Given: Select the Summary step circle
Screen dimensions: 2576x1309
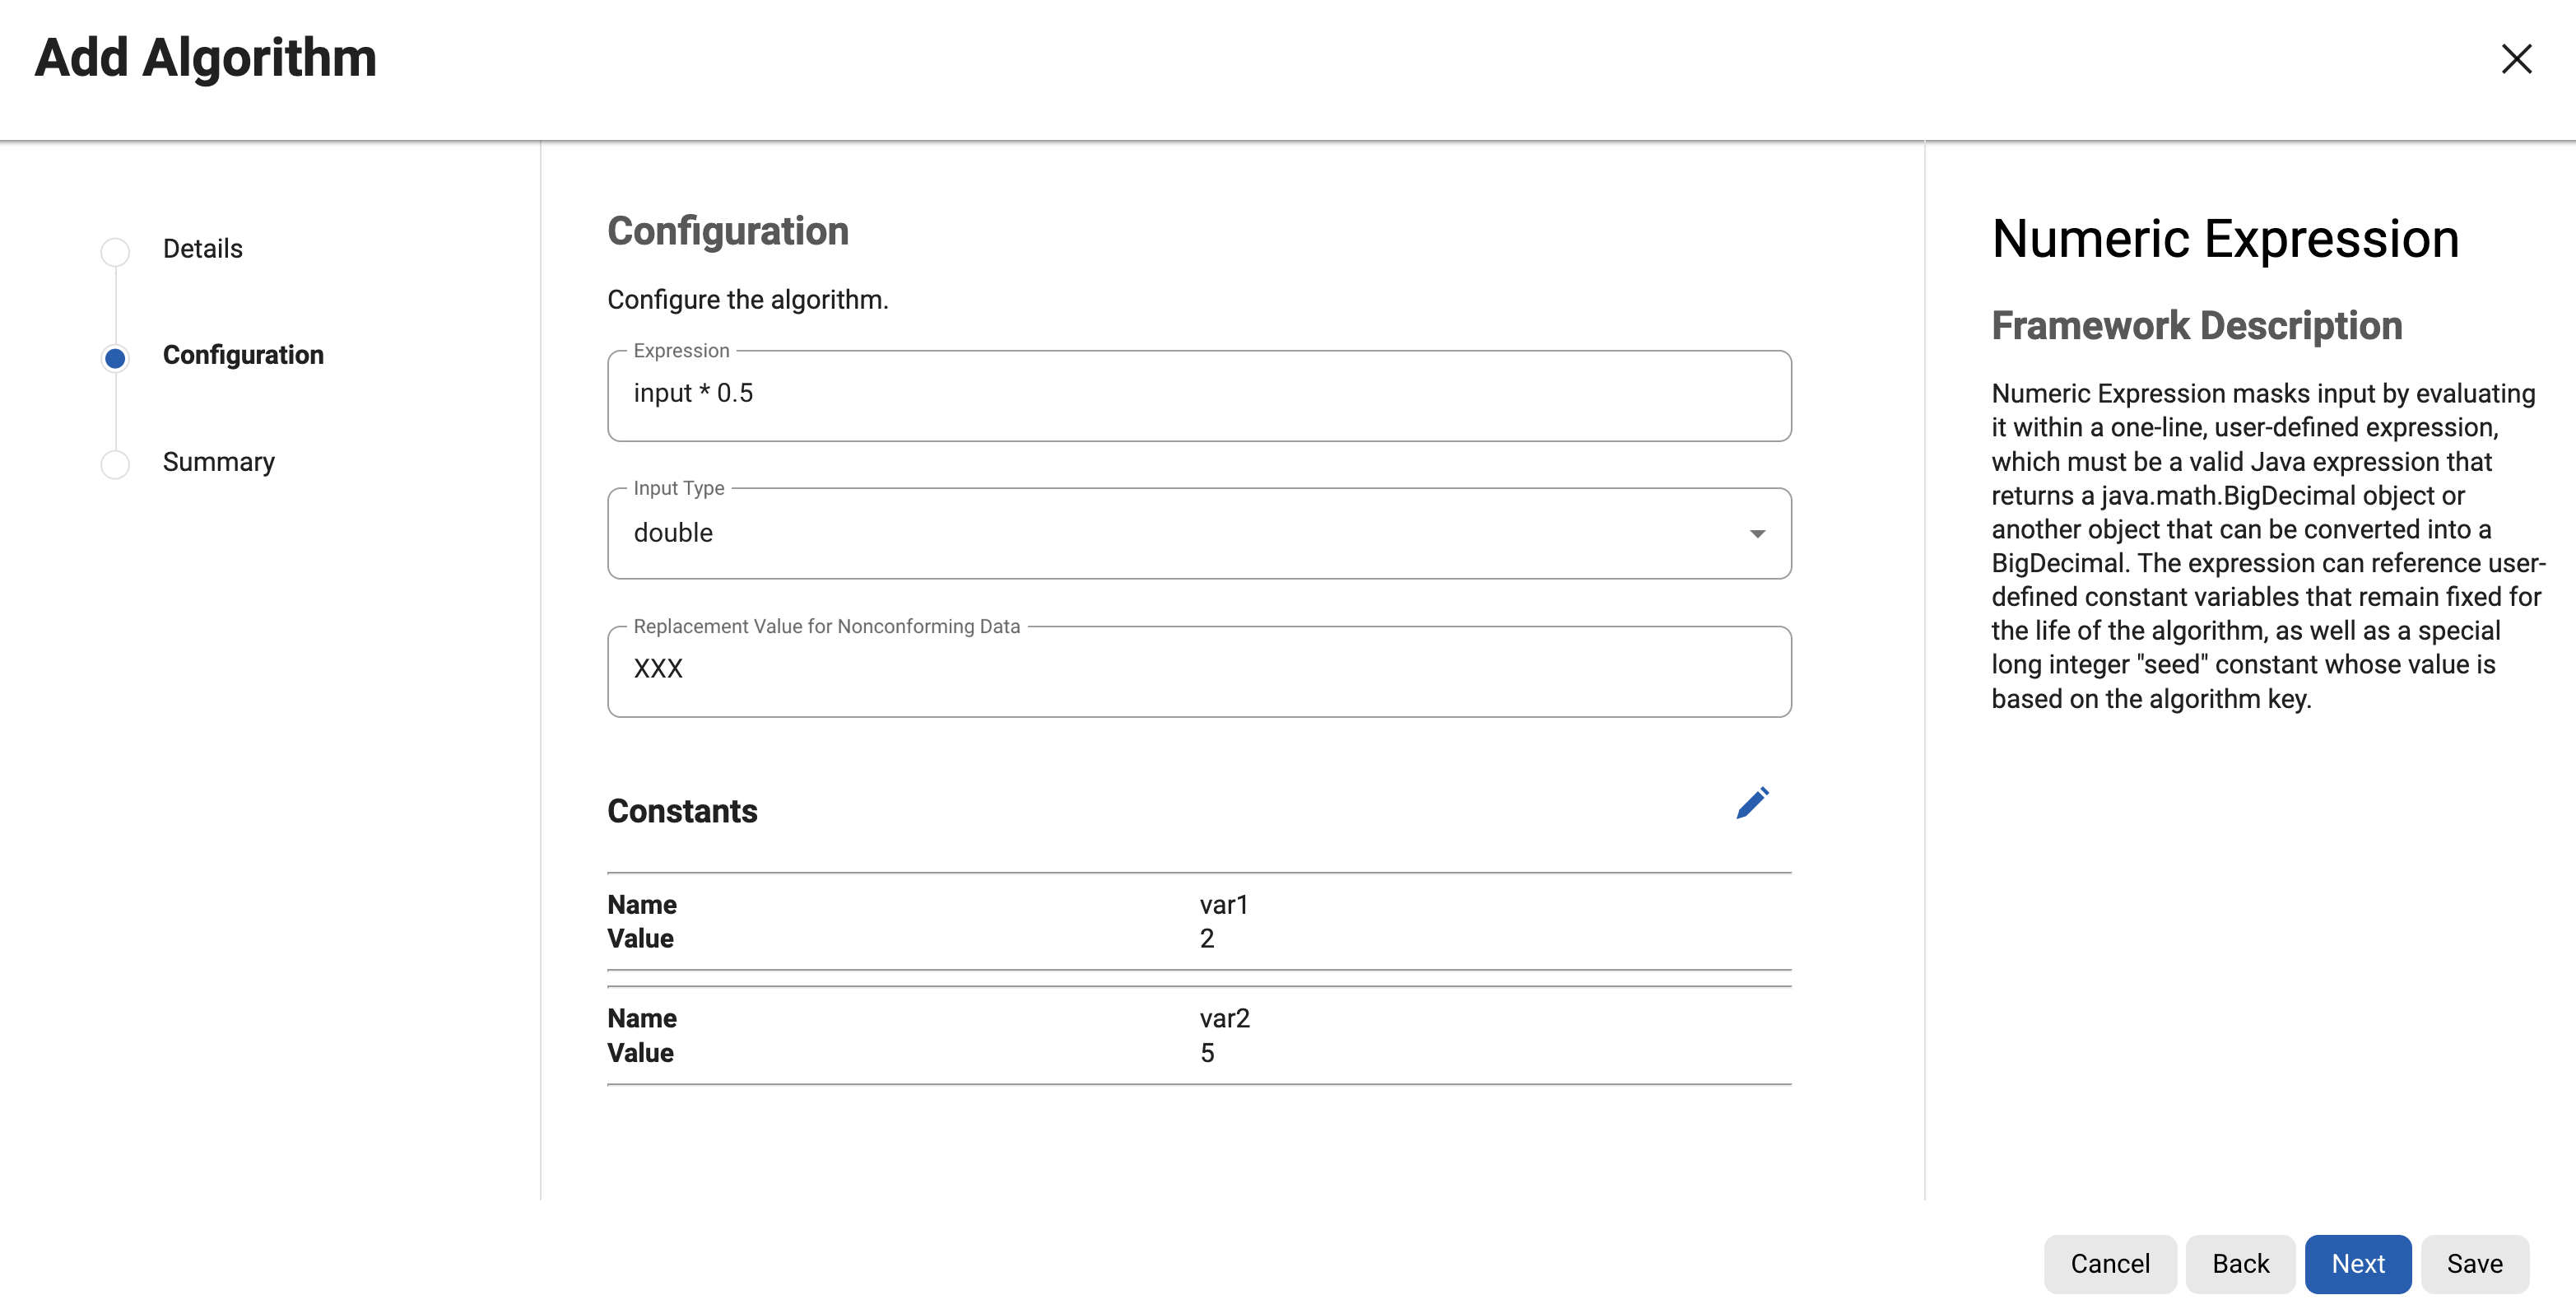Looking at the screenshot, I should 115,464.
